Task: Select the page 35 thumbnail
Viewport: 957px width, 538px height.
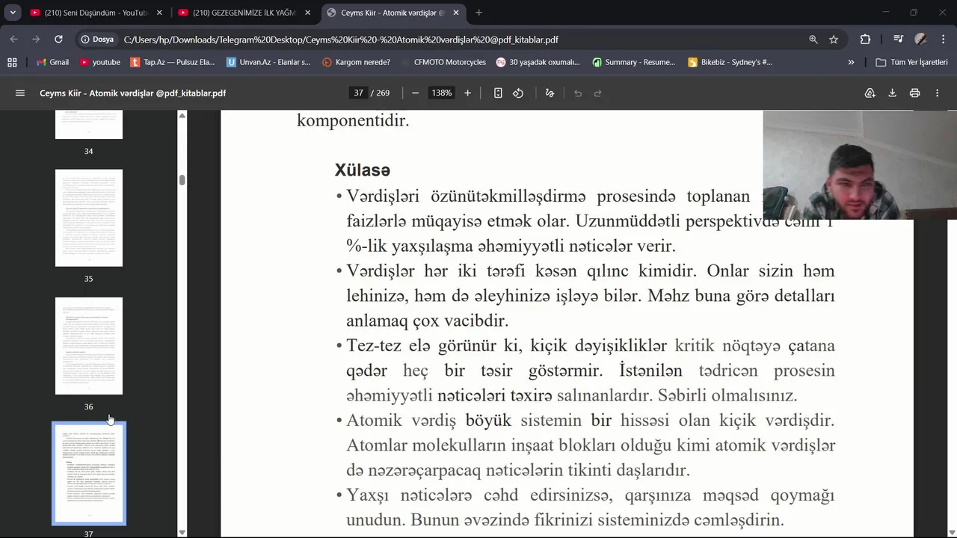Action: pos(89,217)
